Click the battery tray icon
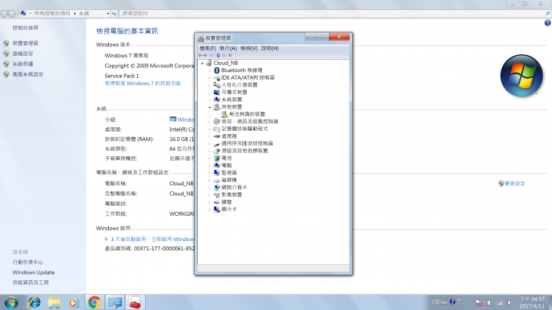 click(489, 302)
